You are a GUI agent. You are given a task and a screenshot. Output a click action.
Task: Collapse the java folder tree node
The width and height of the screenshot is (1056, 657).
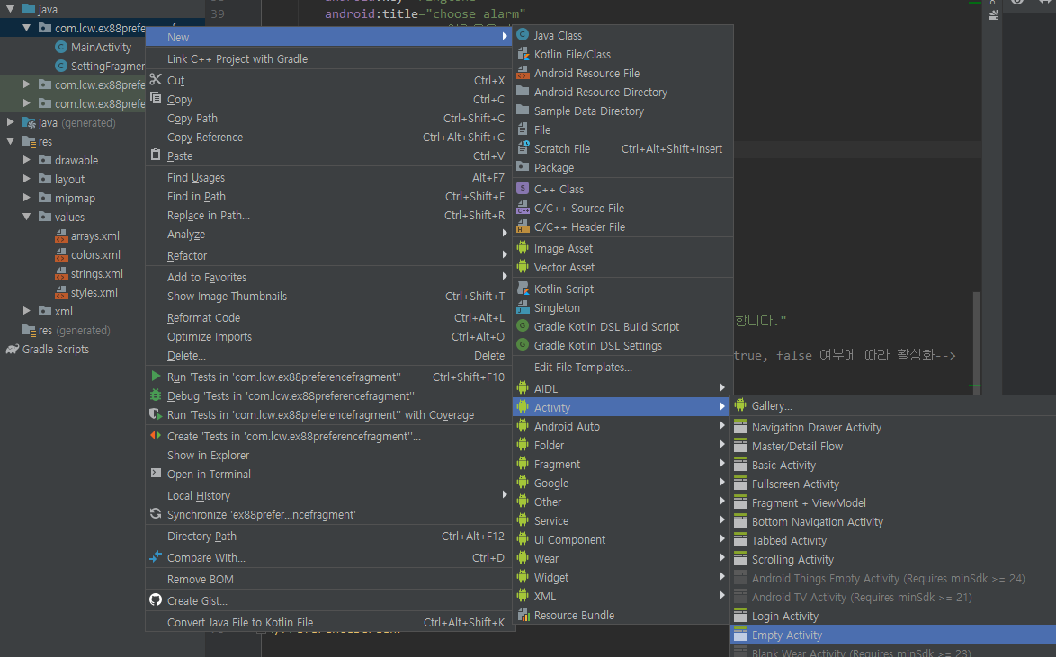(10, 9)
